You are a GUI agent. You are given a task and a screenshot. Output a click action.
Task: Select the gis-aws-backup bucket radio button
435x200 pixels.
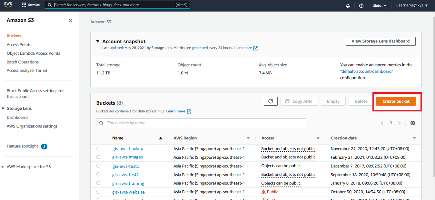[x=98, y=148]
